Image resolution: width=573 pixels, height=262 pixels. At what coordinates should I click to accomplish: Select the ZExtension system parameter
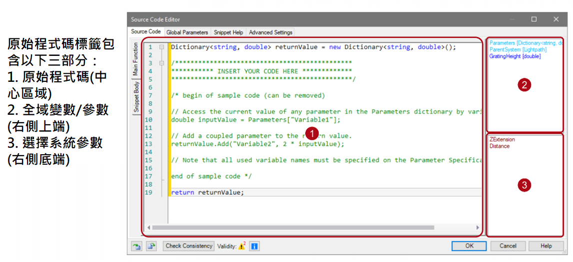coord(502,139)
